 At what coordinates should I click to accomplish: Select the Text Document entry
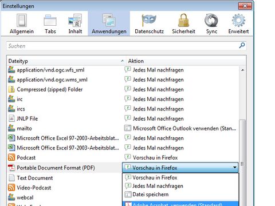coord(65,178)
